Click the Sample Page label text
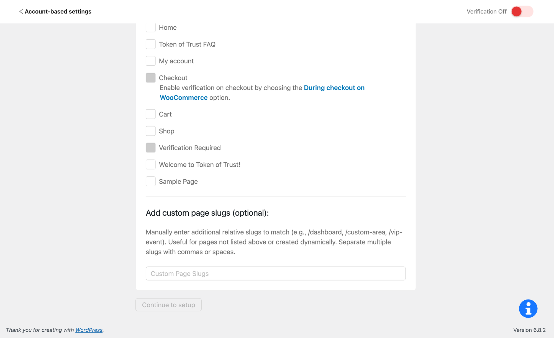Image resolution: width=554 pixels, height=338 pixels. coord(178,181)
